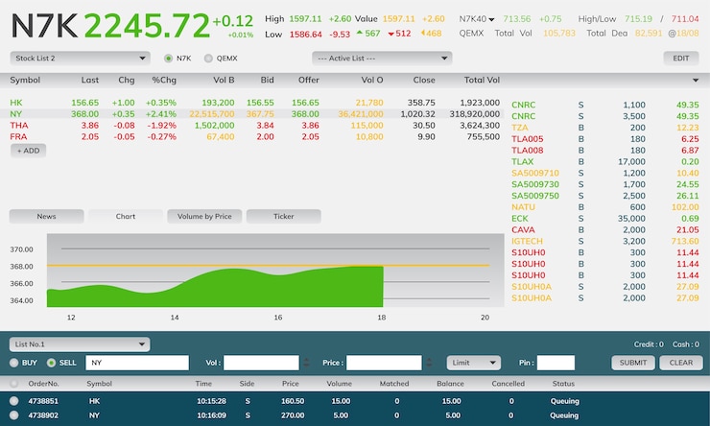Image resolution: width=710 pixels, height=426 pixels.
Task: Click NY bid price 367.75
Action: (260, 114)
